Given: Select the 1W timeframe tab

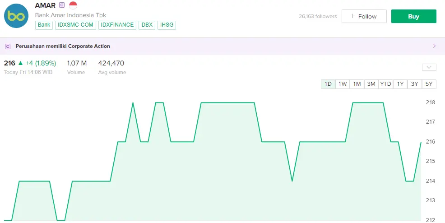Looking at the screenshot, I should tap(343, 84).
